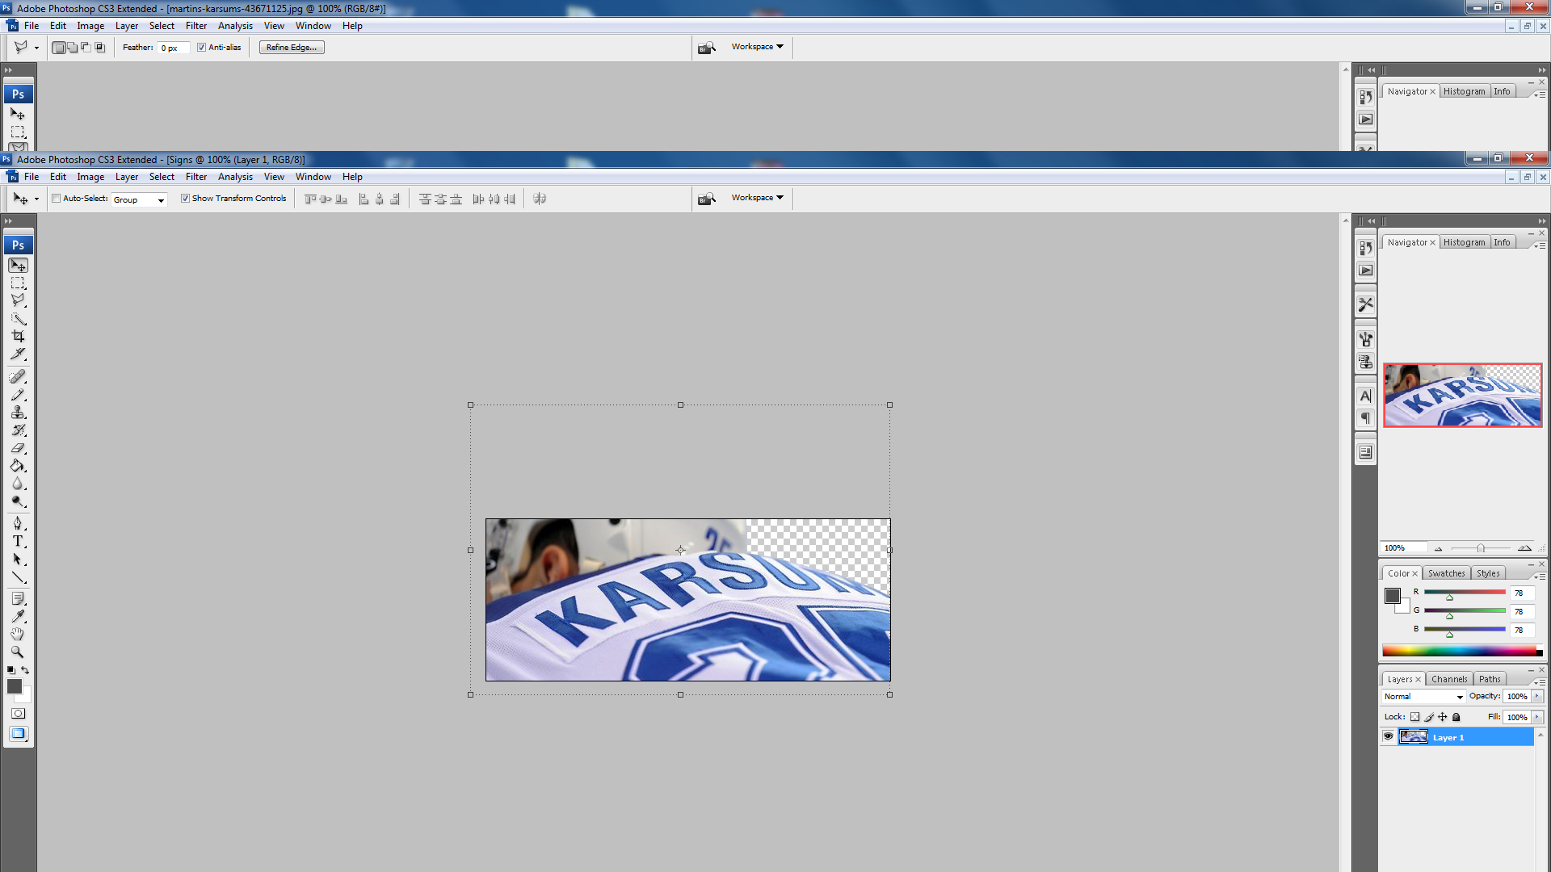The image size is (1551, 872).
Task: Select the Clone Stamp tool
Action: (x=18, y=413)
